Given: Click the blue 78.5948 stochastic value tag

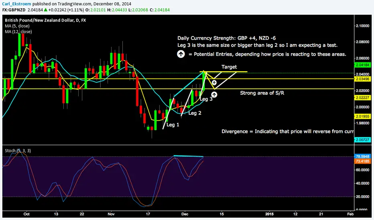Looking at the screenshot, I should tap(362, 156).
